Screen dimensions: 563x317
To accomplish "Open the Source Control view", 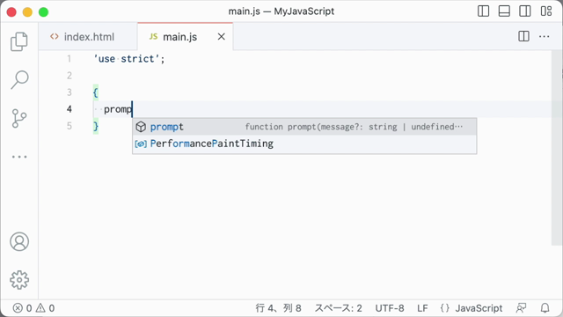I will (19, 118).
